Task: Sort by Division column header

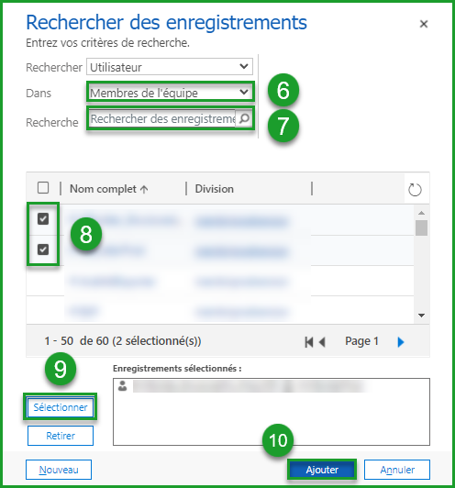Action: point(215,189)
